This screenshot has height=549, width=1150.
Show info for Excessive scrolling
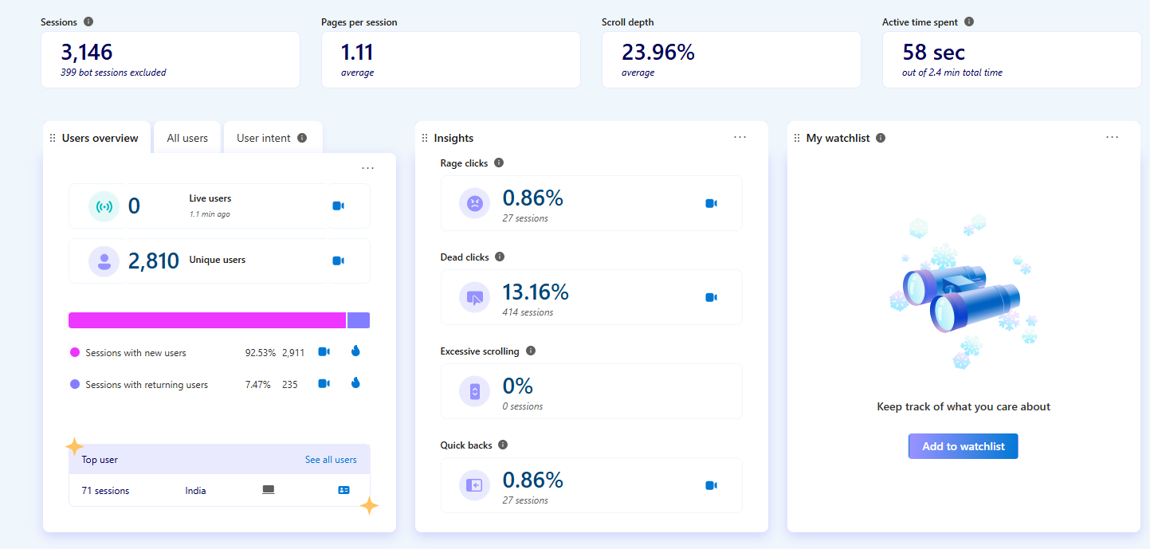coord(531,351)
